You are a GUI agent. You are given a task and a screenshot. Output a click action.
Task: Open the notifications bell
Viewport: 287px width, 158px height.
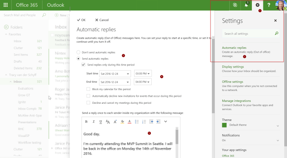(x=246, y=5)
